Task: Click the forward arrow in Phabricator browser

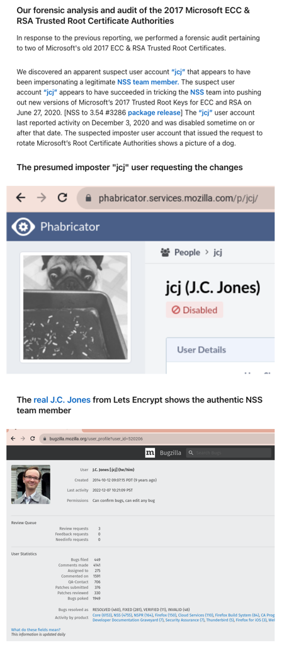Action: [x=42, y=198]
